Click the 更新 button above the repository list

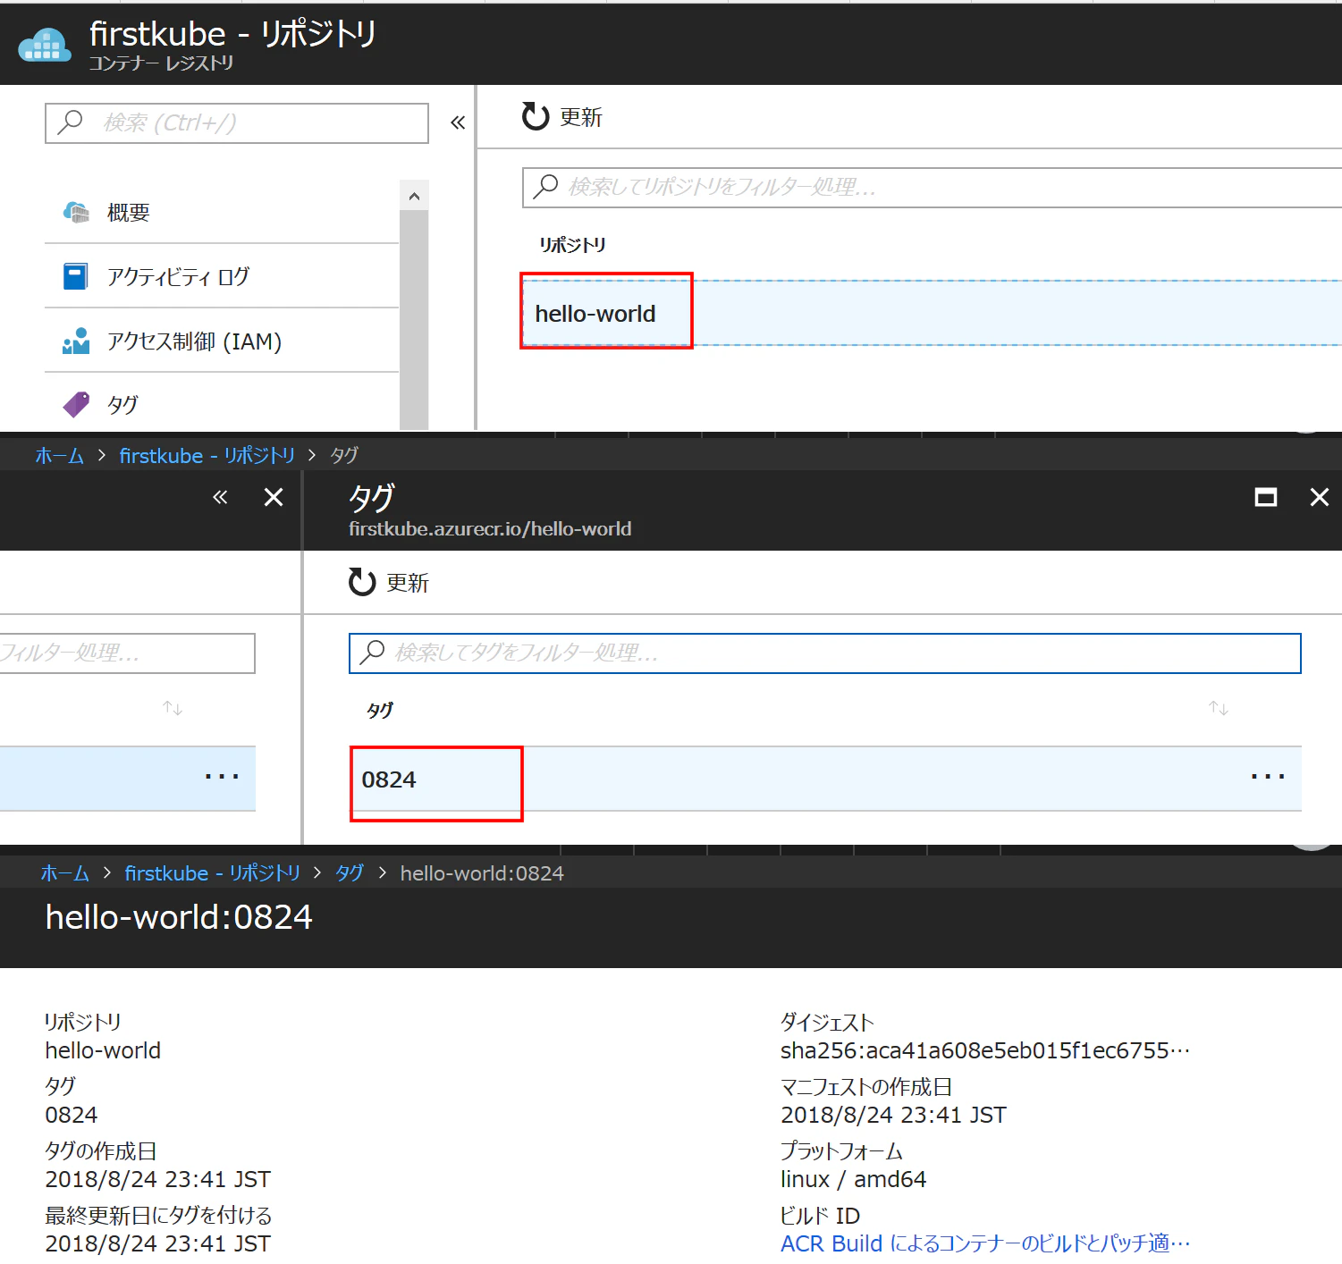pyautogui.click(x=562, y=117)
